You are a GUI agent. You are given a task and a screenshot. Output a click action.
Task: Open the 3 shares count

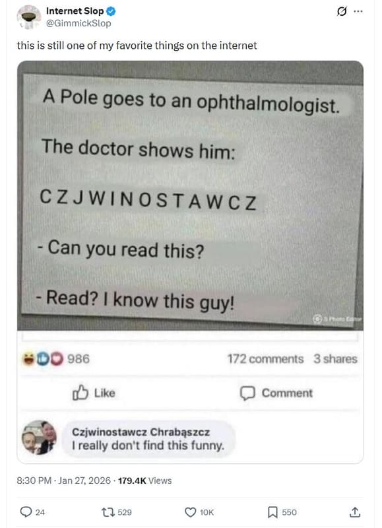[x=335, y=359]
